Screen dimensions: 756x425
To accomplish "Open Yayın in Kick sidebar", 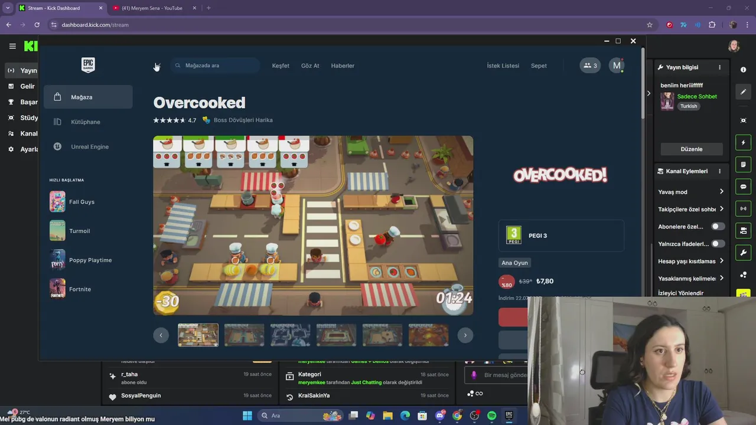I will pos(22,70).
